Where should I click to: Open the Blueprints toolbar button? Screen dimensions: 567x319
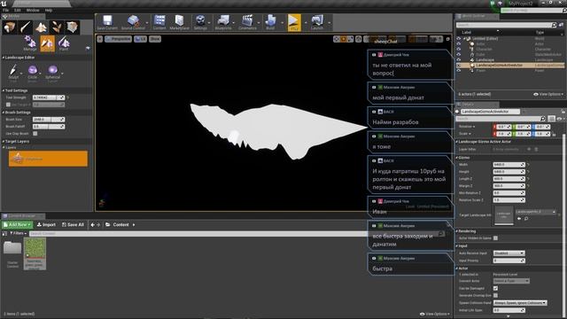pyautogui.click(x=223, y=22)
